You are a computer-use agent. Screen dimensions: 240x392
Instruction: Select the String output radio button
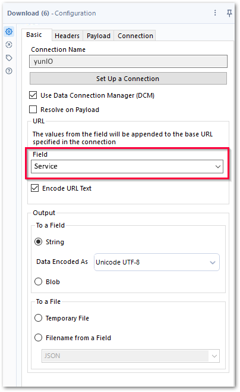click(39, 242)
